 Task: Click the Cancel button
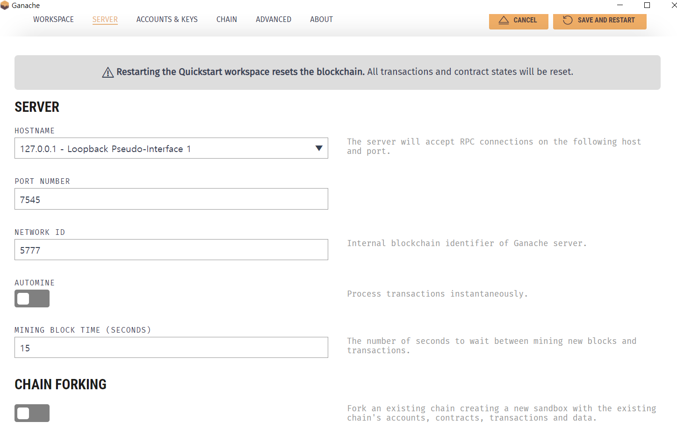tap(519, 21)
